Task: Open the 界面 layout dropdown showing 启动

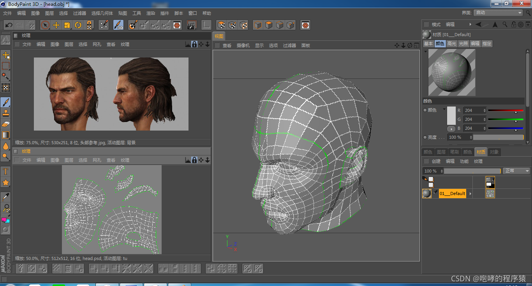Action: click(x=498, y=13)
